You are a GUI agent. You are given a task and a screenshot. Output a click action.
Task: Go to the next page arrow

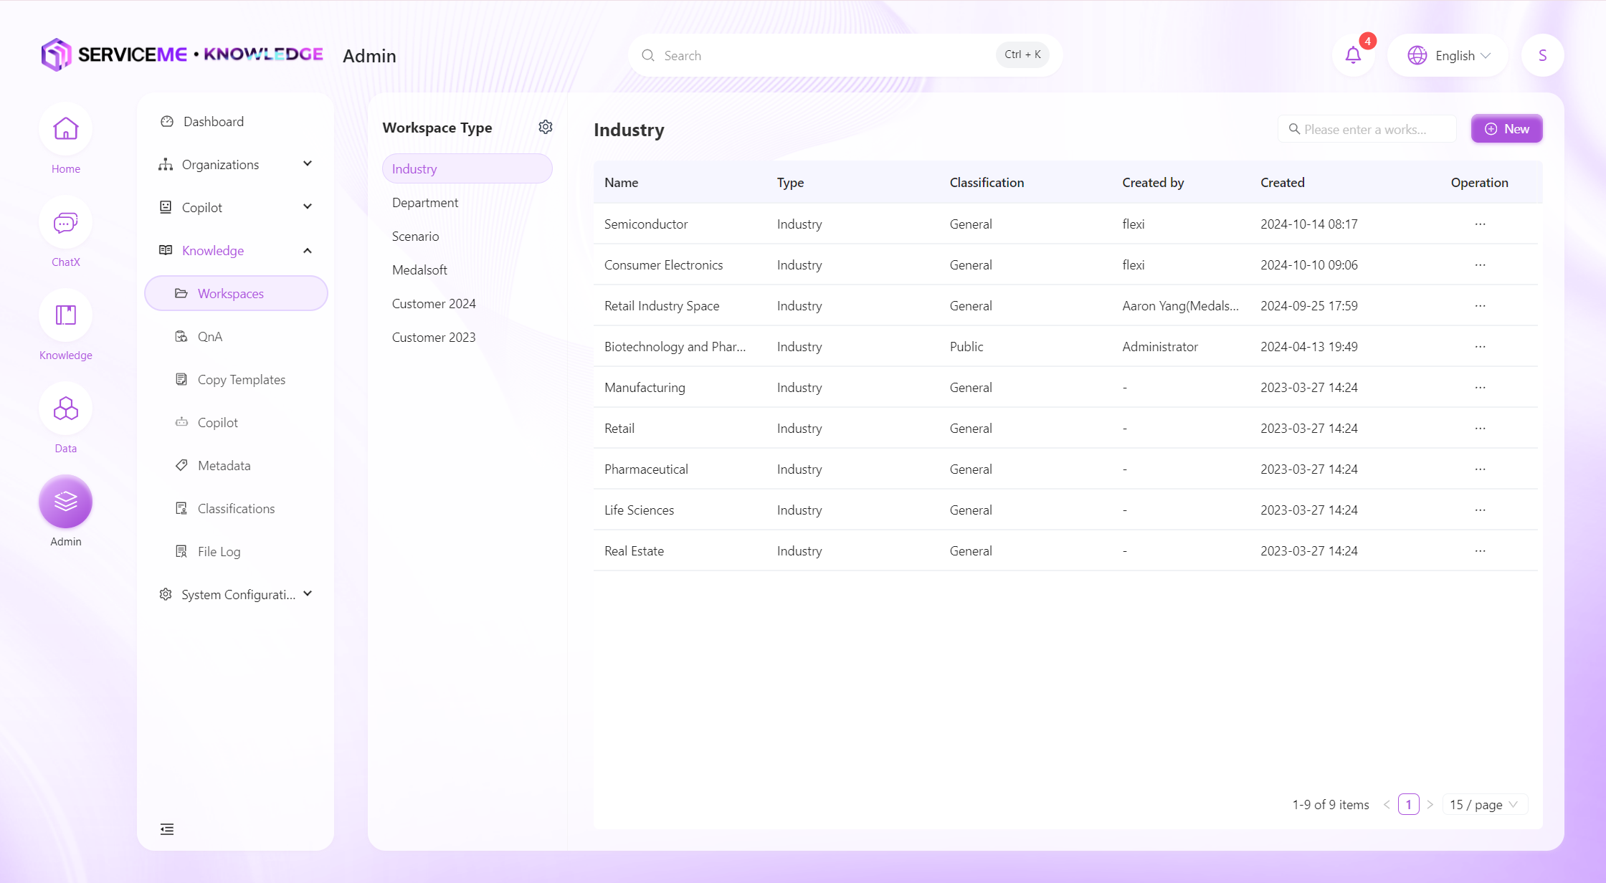point(1430,804)
